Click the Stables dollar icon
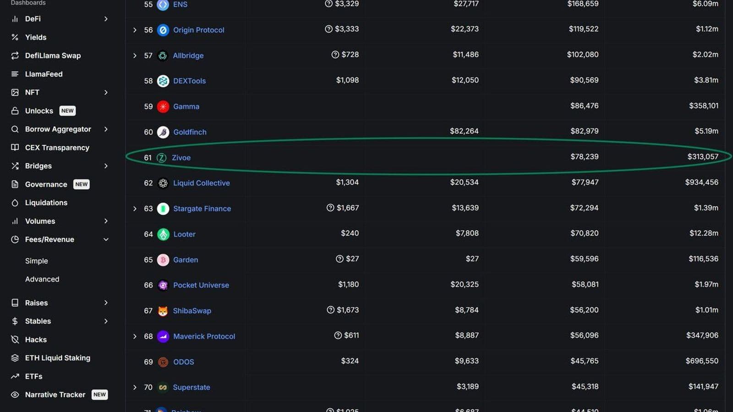Viewport: 733px width, 412px height. tap(15, 321)
